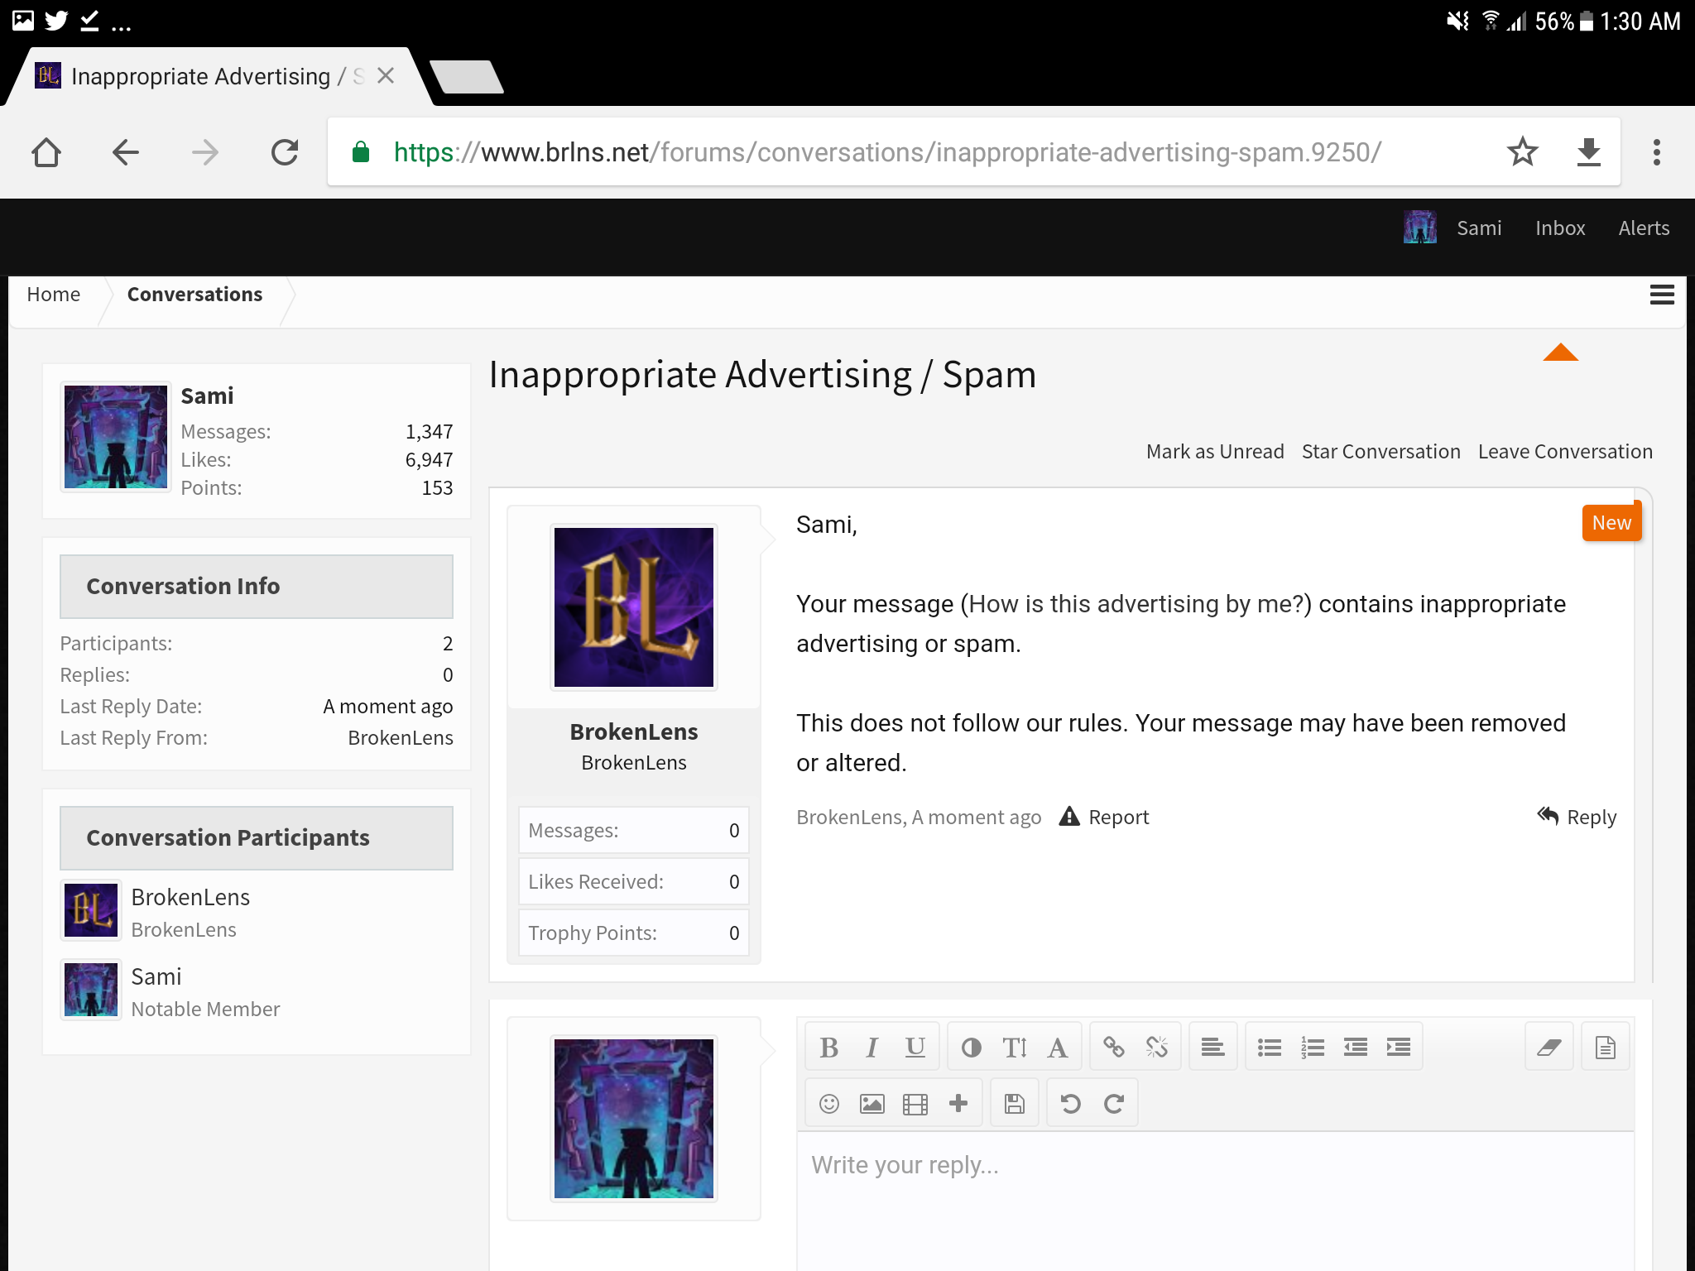Open Sami header avatar
Screen dimensions: 1695x1271
click(x=1420, y=228)
